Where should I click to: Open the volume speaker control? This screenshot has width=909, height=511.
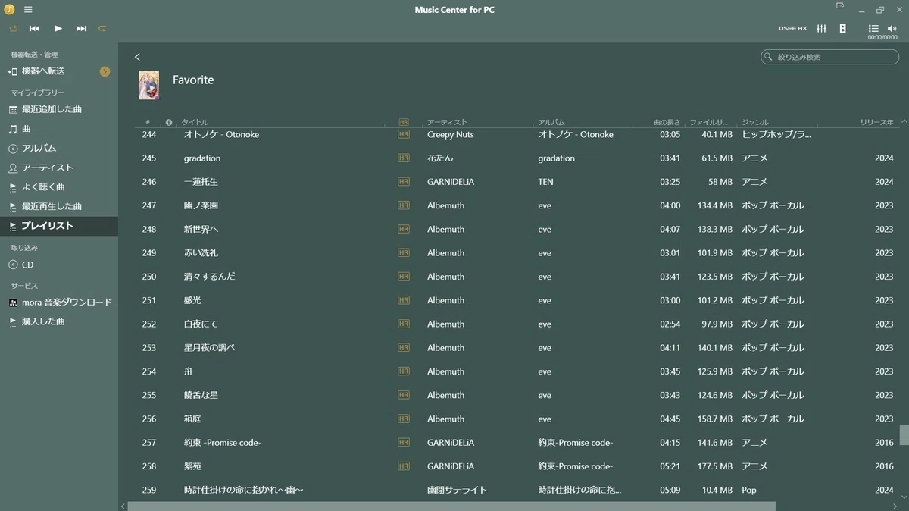click(892, 28)
